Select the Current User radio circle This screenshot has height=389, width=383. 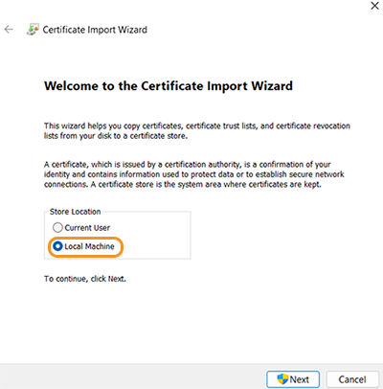click(x=57, y=228)
